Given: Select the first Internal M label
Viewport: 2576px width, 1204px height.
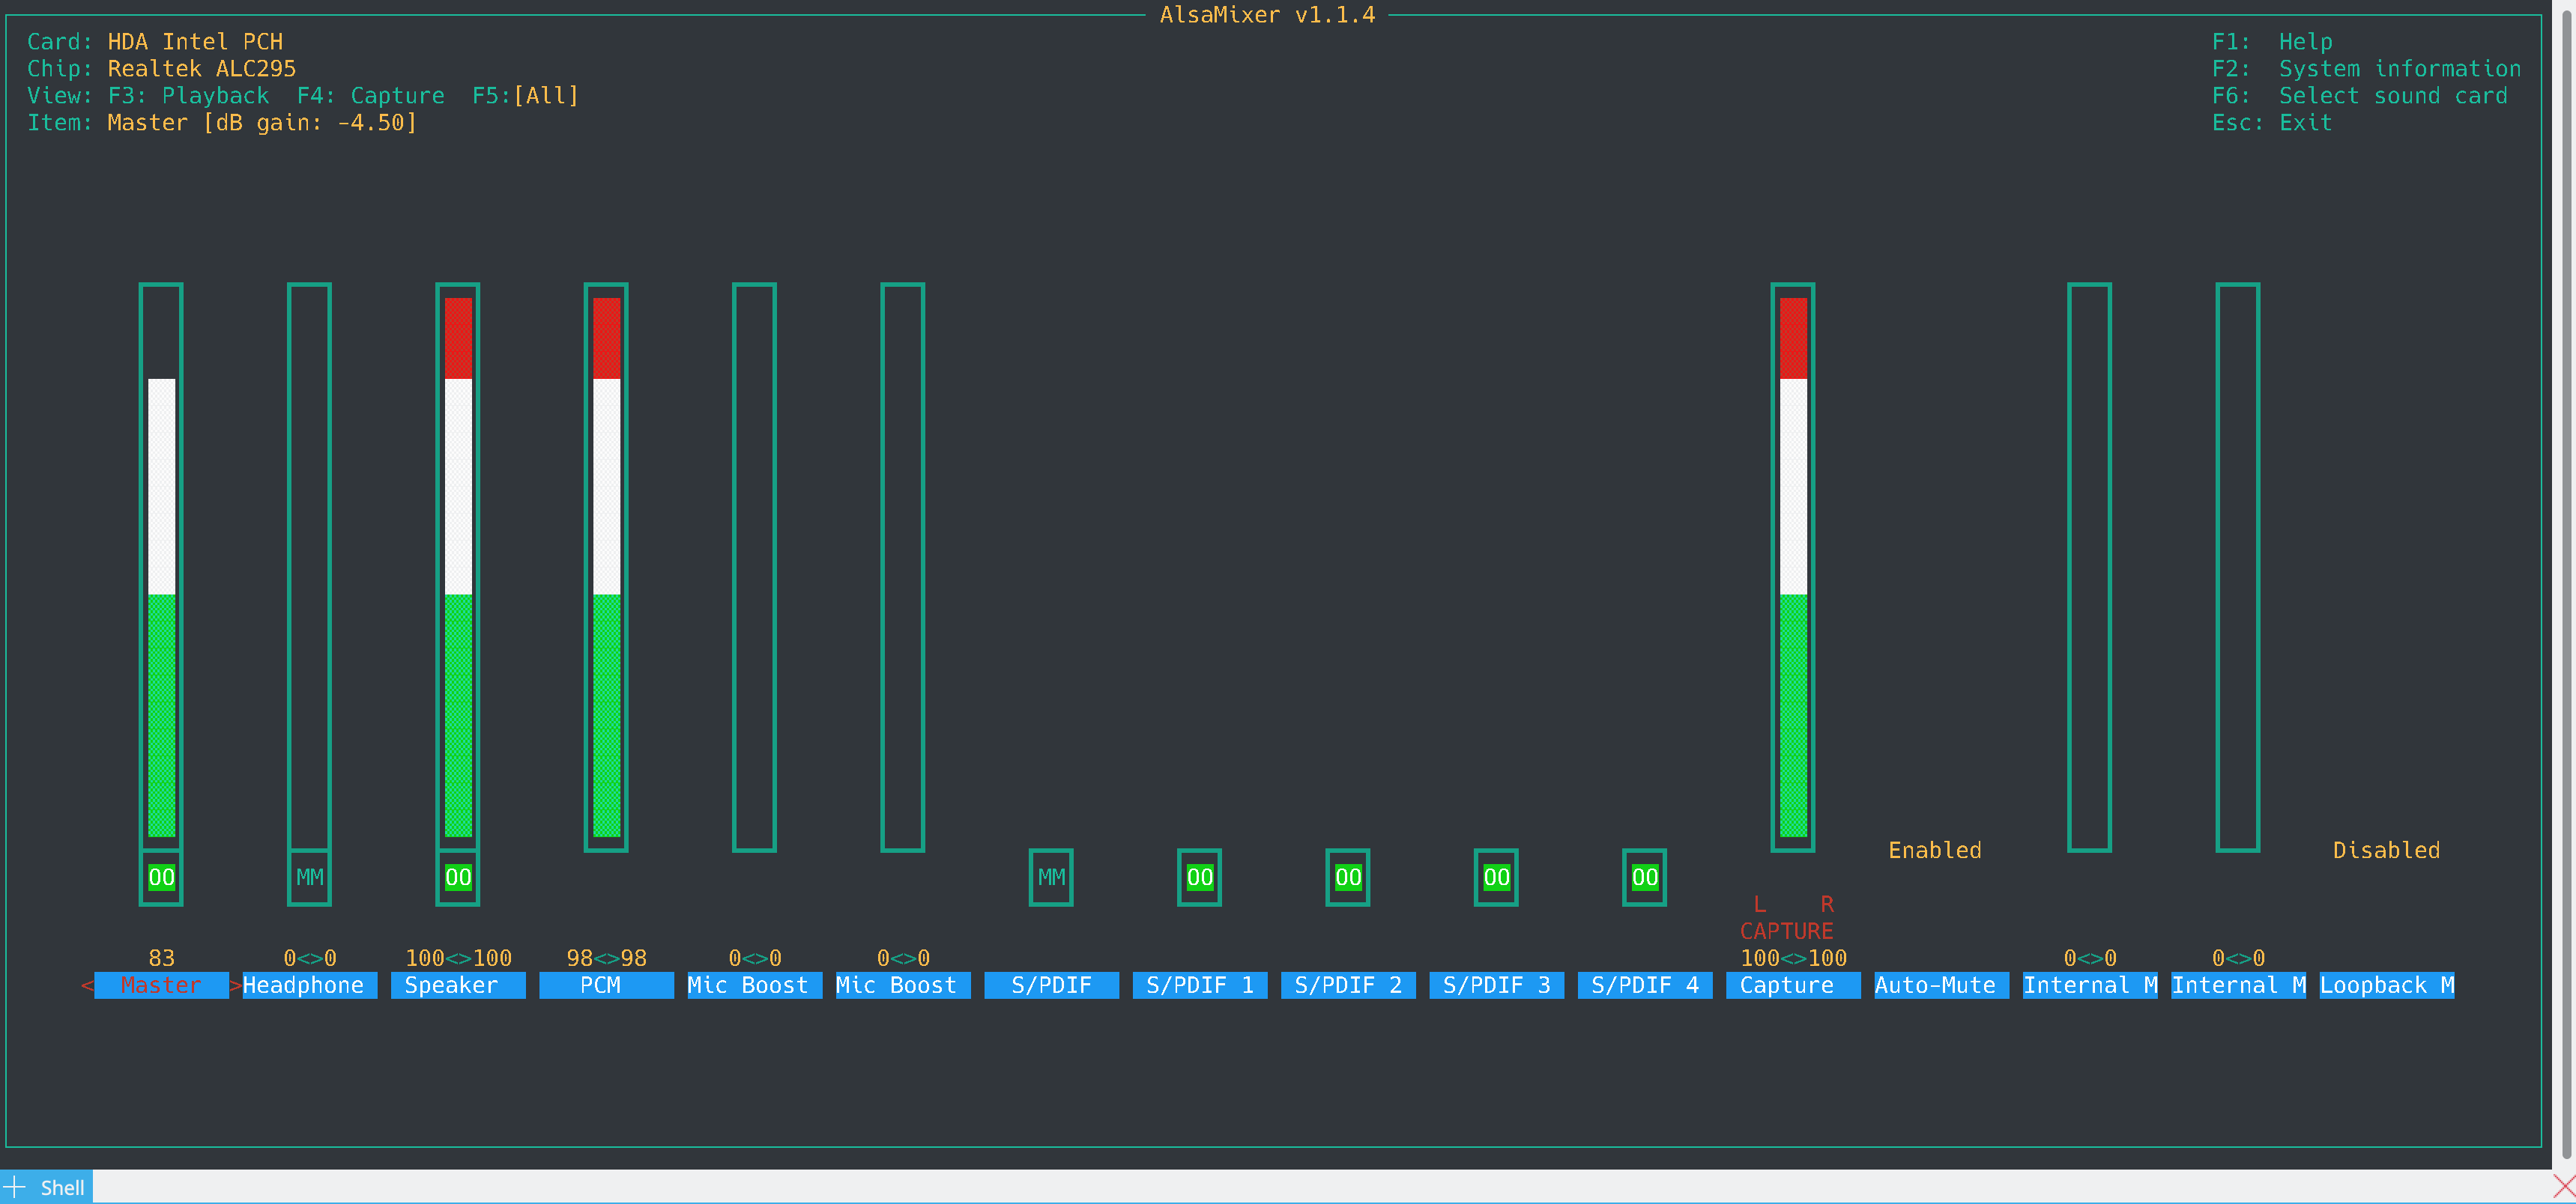Looking at the screenshot, I should coord(2090,985).
